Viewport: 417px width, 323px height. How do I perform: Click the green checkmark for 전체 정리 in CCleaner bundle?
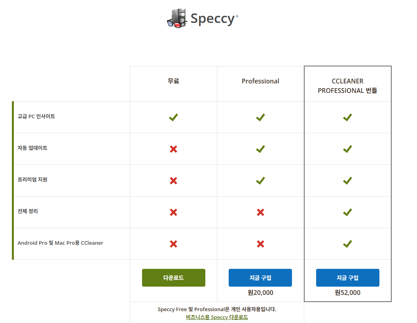[347, 212]
